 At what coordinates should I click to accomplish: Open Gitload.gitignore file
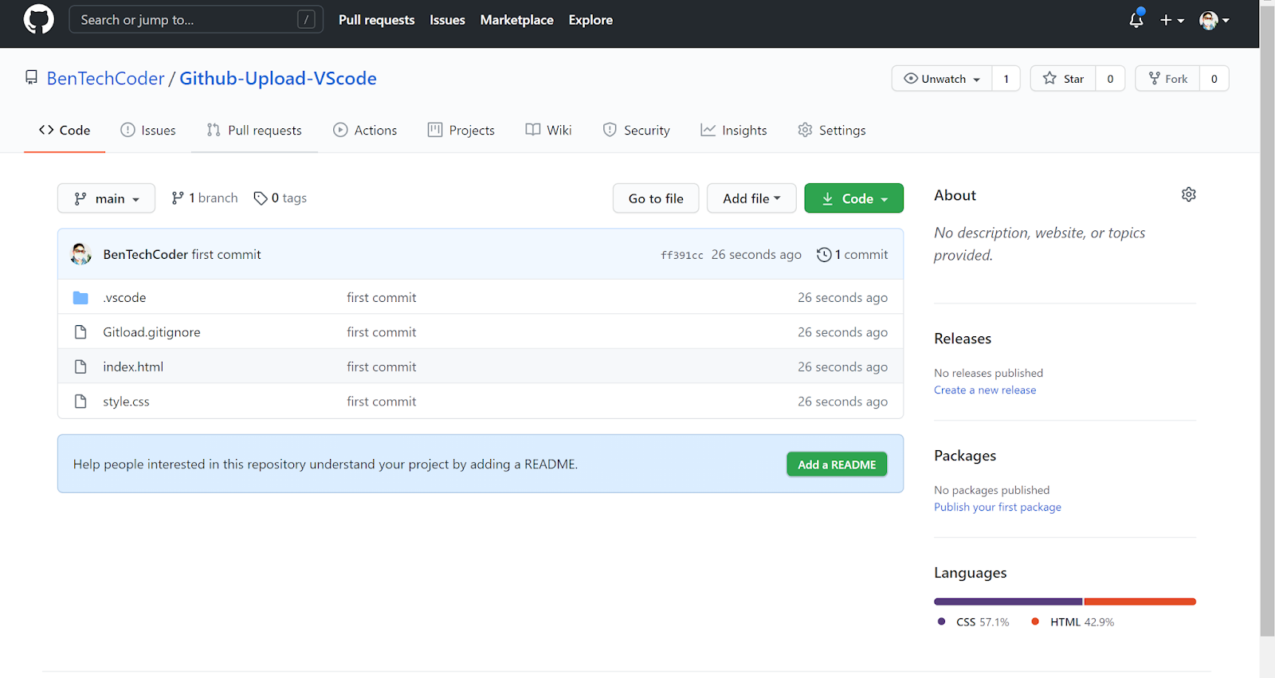click(151, 332)
